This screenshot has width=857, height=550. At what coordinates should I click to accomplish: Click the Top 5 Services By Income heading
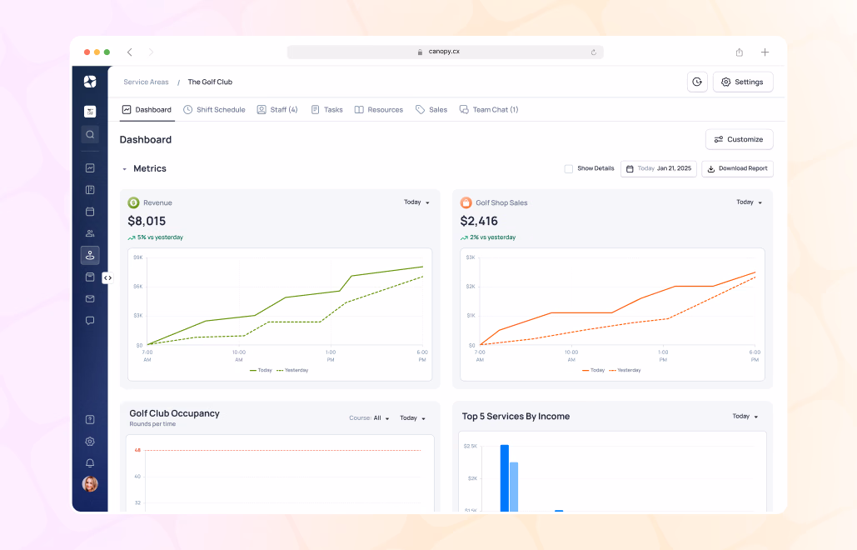tap(516, 416)
